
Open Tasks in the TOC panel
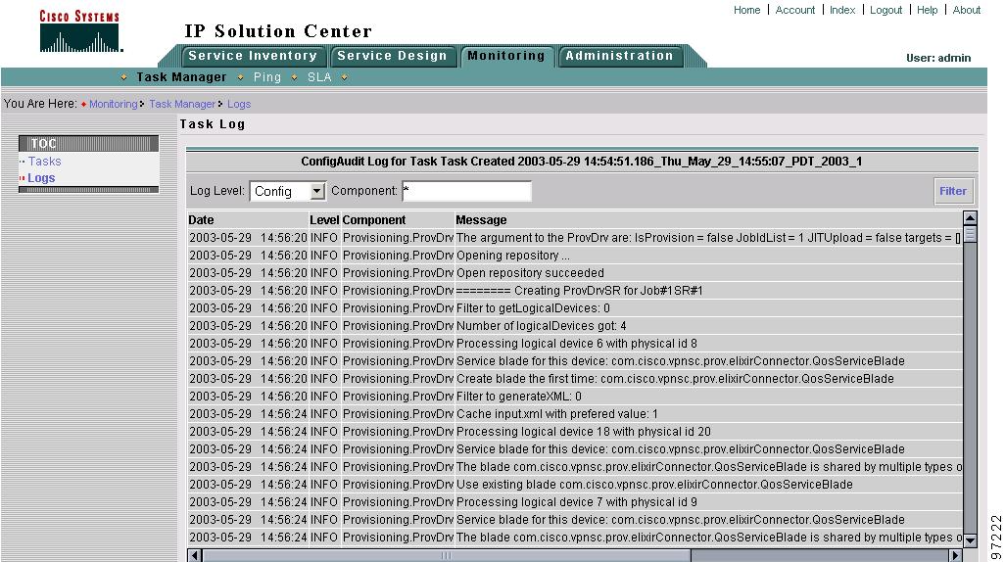coord(44,162)
